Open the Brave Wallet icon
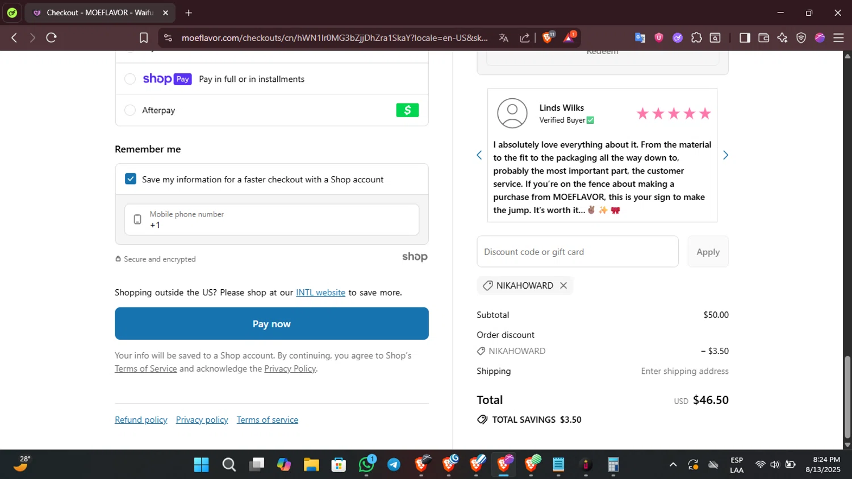Viewport: 852px width, 479px height. (x=763, y=38)
